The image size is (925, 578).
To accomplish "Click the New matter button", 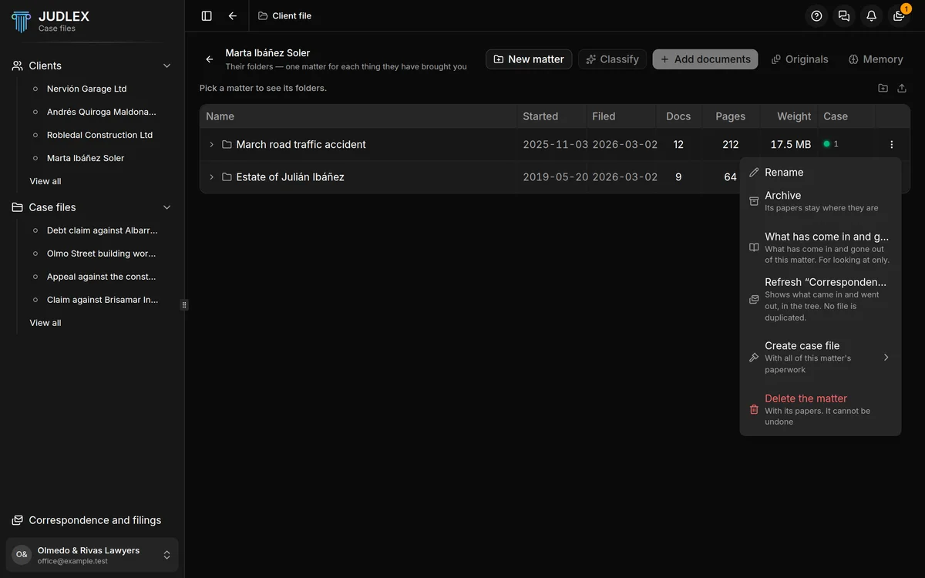I will 529,59.
